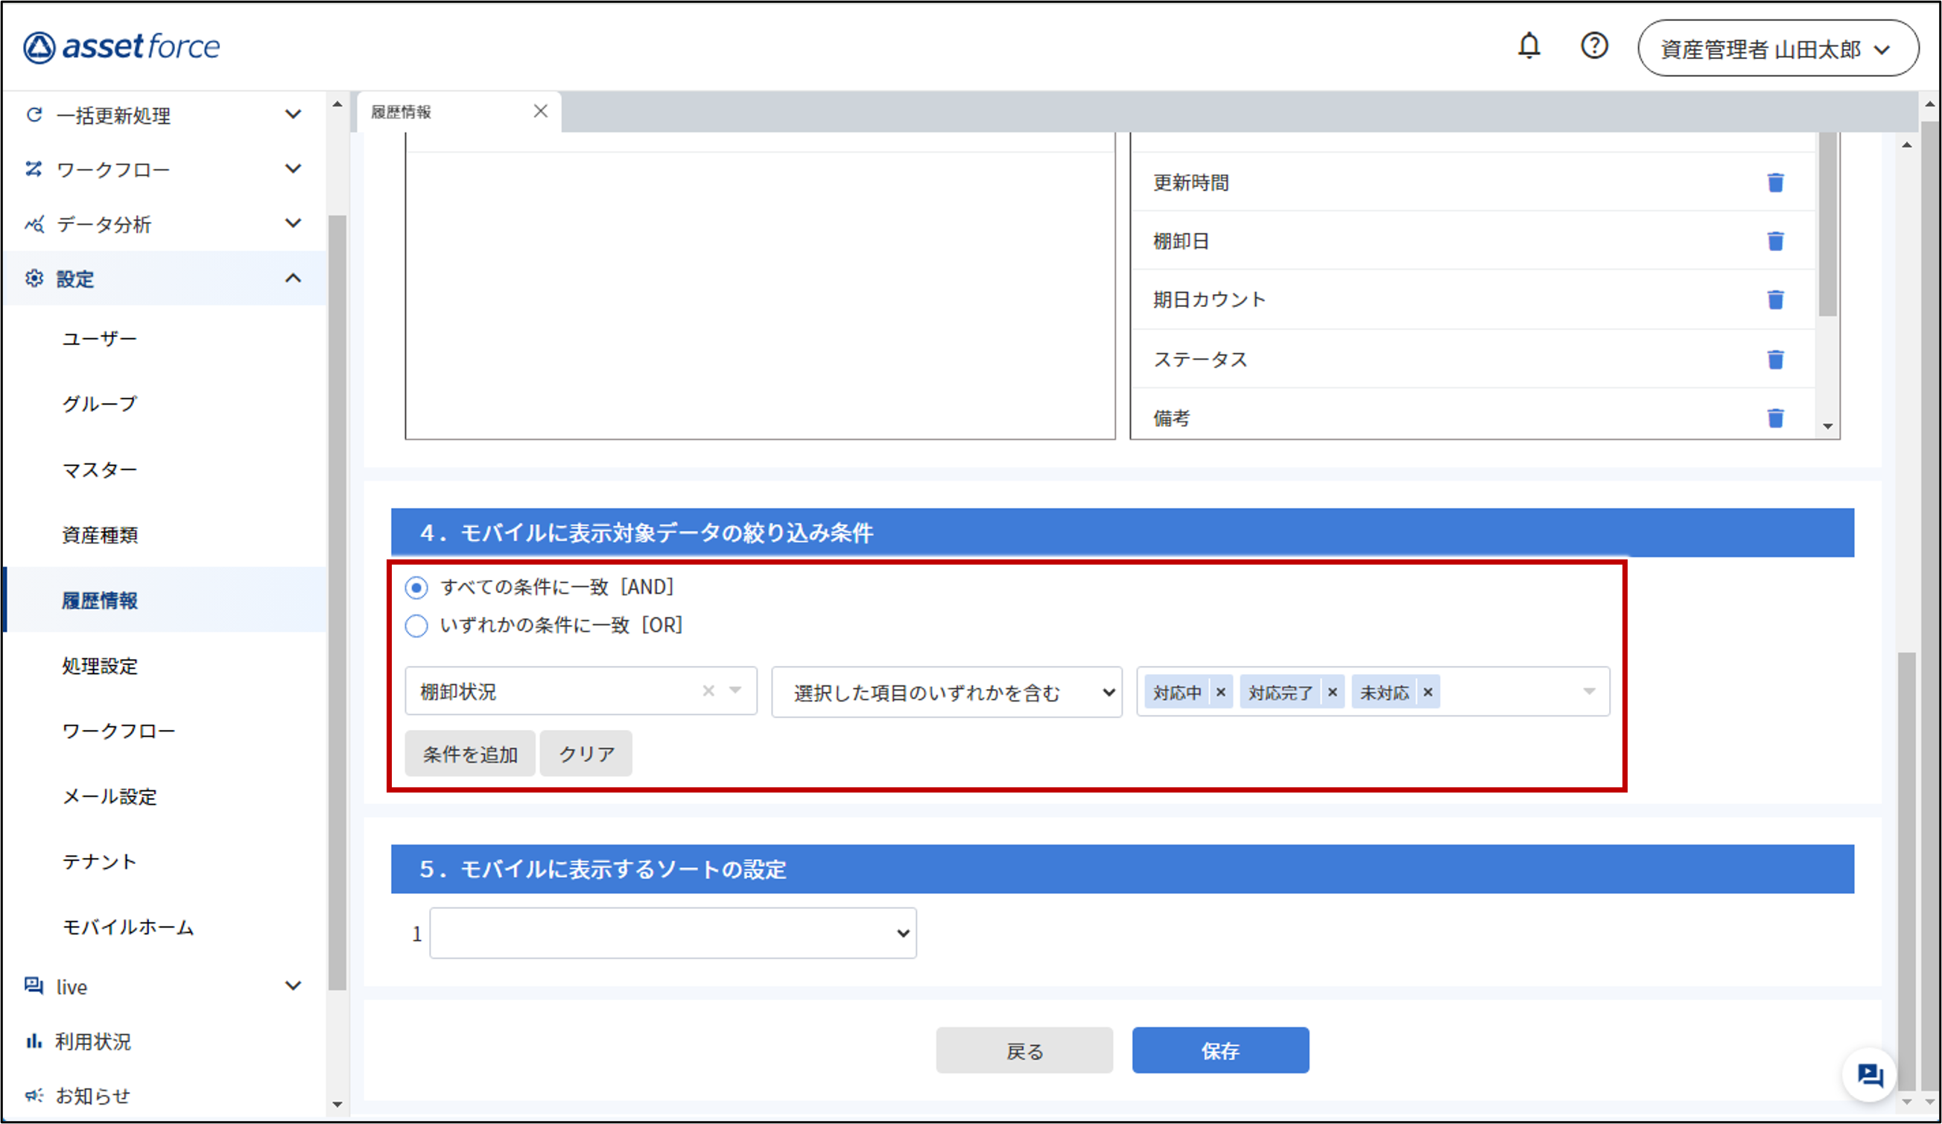Open ワークフロー under 設定

[118, 731]
